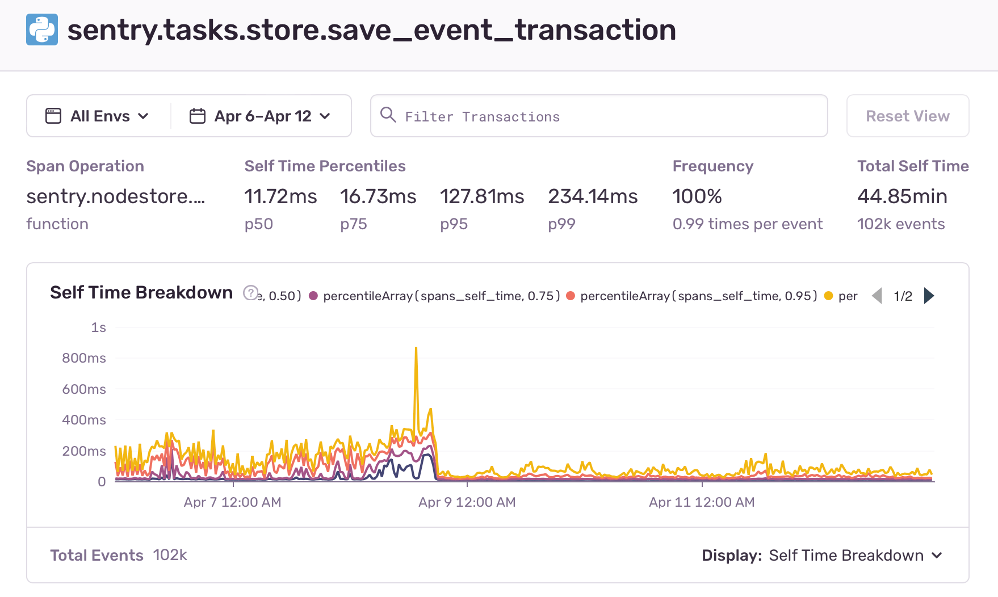The width and height of the screenshot is (998, 597).
Task: Open the Self Time Breakdown help tooltip icon
Action: pos(250,293)
